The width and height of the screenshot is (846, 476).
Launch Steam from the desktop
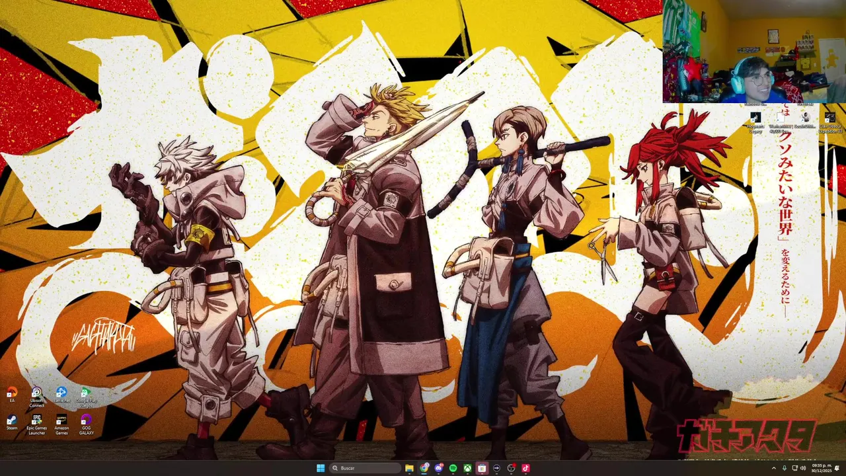[x=12, y=422]
